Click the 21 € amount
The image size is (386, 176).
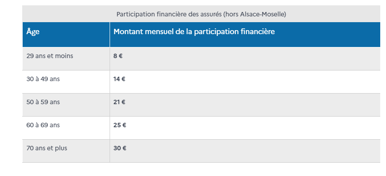coord(119,102)
